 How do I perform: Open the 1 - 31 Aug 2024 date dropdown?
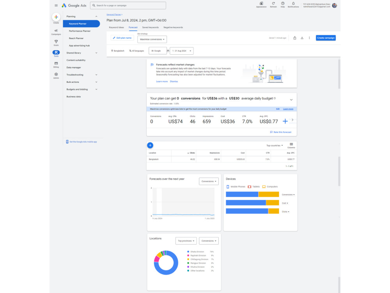coord(182,51)
